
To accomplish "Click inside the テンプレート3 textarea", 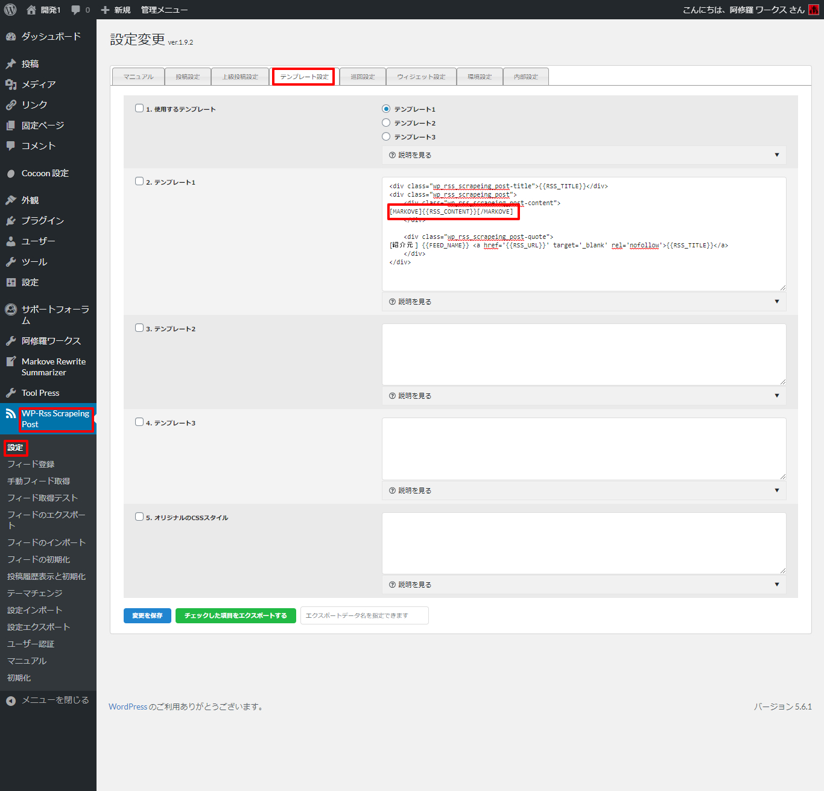I will tap(584, 449).
